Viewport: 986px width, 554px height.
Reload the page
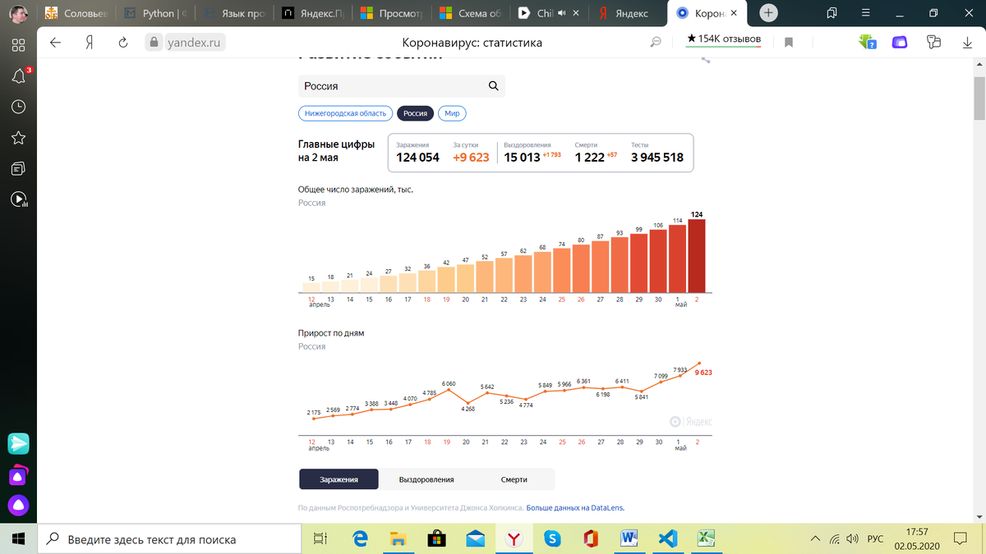point(122,43)
